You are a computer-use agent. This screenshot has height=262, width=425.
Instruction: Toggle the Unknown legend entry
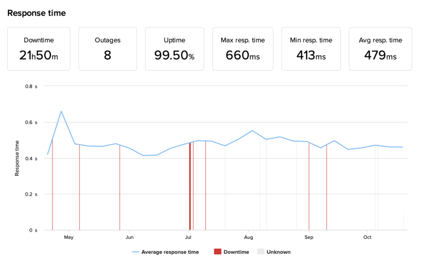[x=274, y=252]
